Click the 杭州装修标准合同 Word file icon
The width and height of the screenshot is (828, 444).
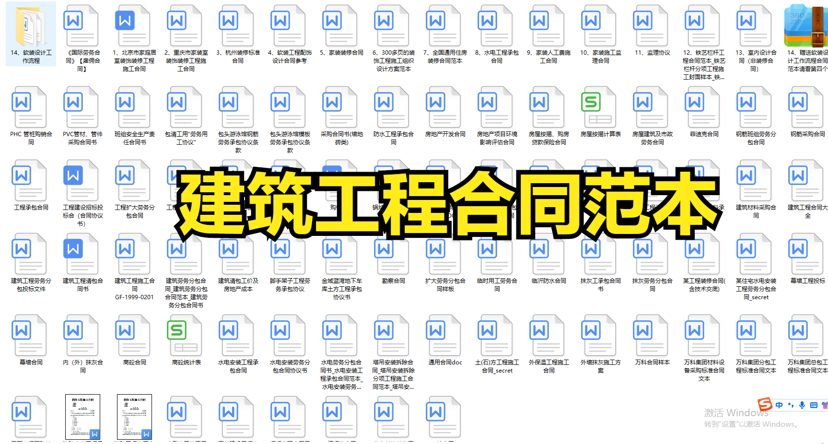236,26
